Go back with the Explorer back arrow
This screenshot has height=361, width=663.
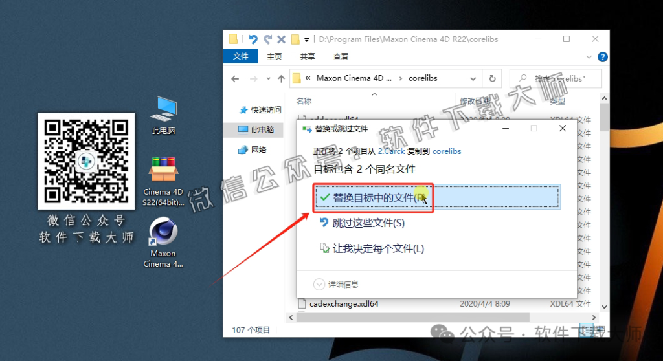click(x=236, y=79)
